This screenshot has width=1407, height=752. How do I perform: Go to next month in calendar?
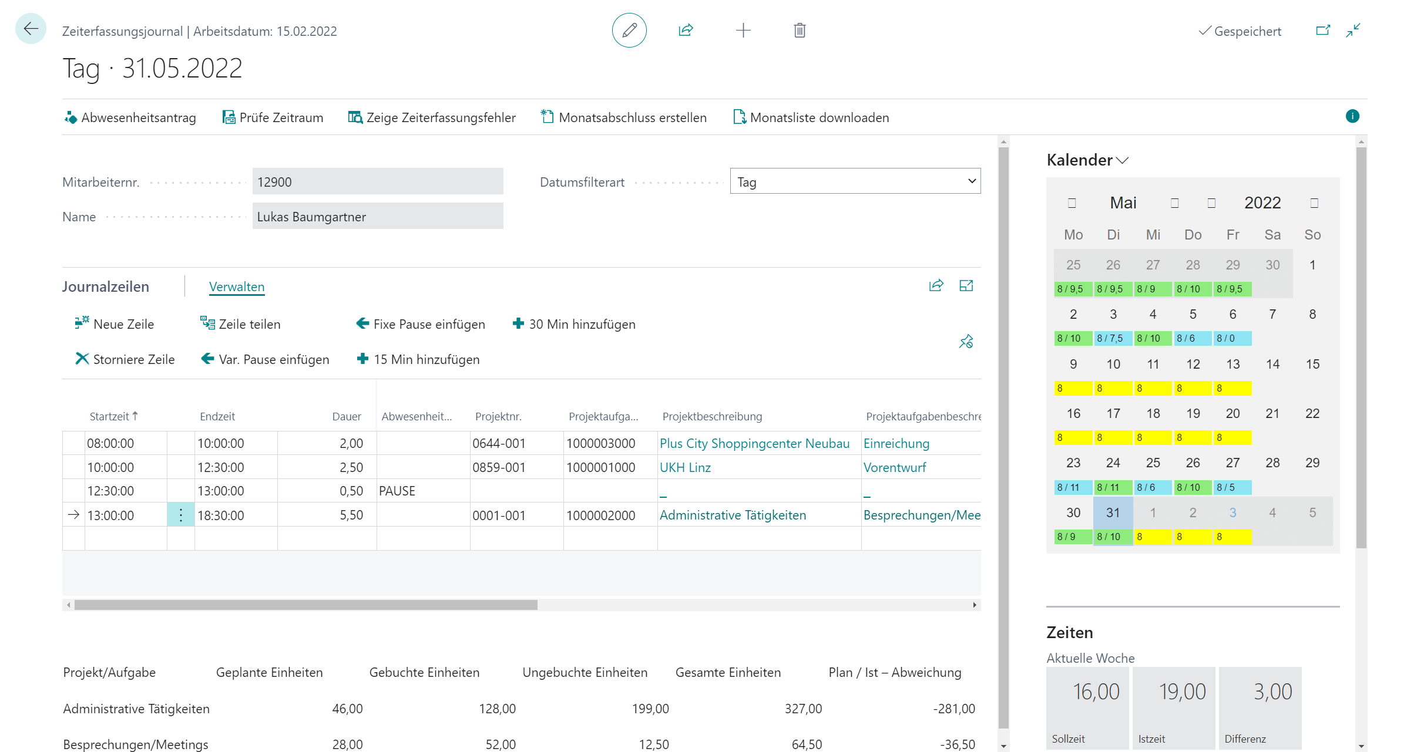1175,203
